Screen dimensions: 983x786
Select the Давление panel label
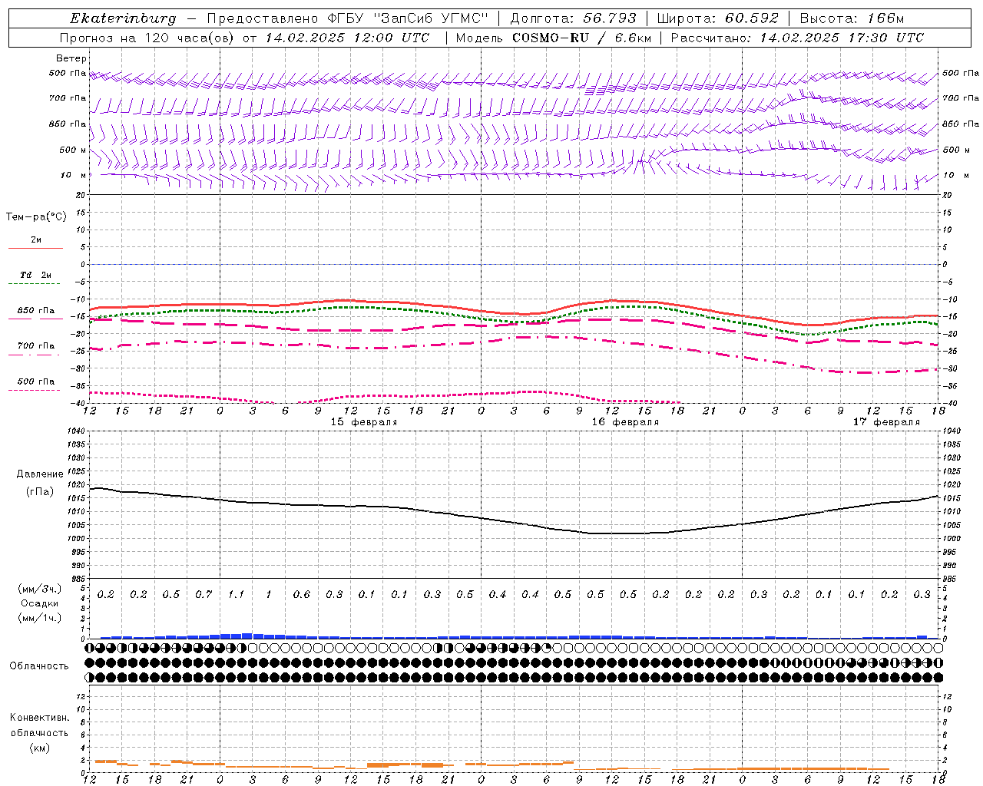40,474
